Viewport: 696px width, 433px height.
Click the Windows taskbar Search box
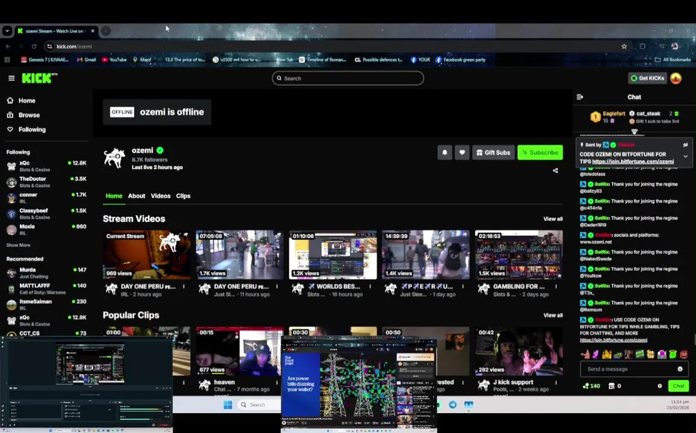pyautogui.click(x=258, y=405)
